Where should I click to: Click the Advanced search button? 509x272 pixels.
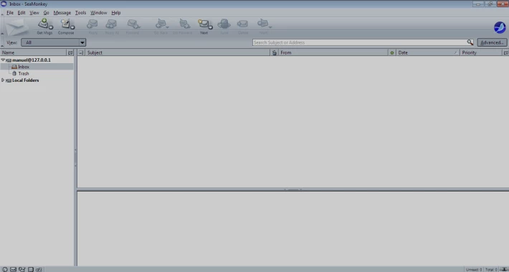pyautogui.click(x=492, y=42)
